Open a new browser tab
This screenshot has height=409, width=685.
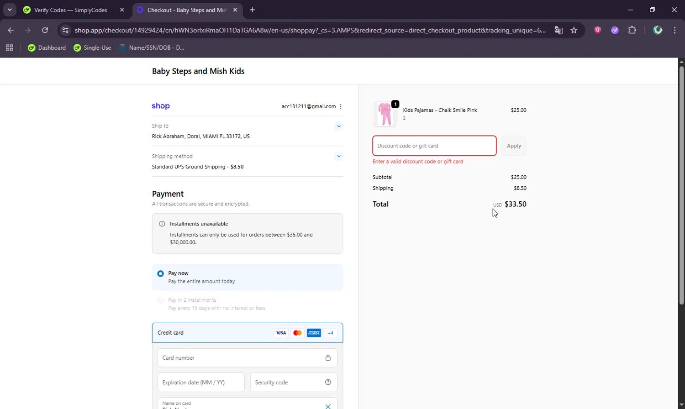[x=253, y=10]
